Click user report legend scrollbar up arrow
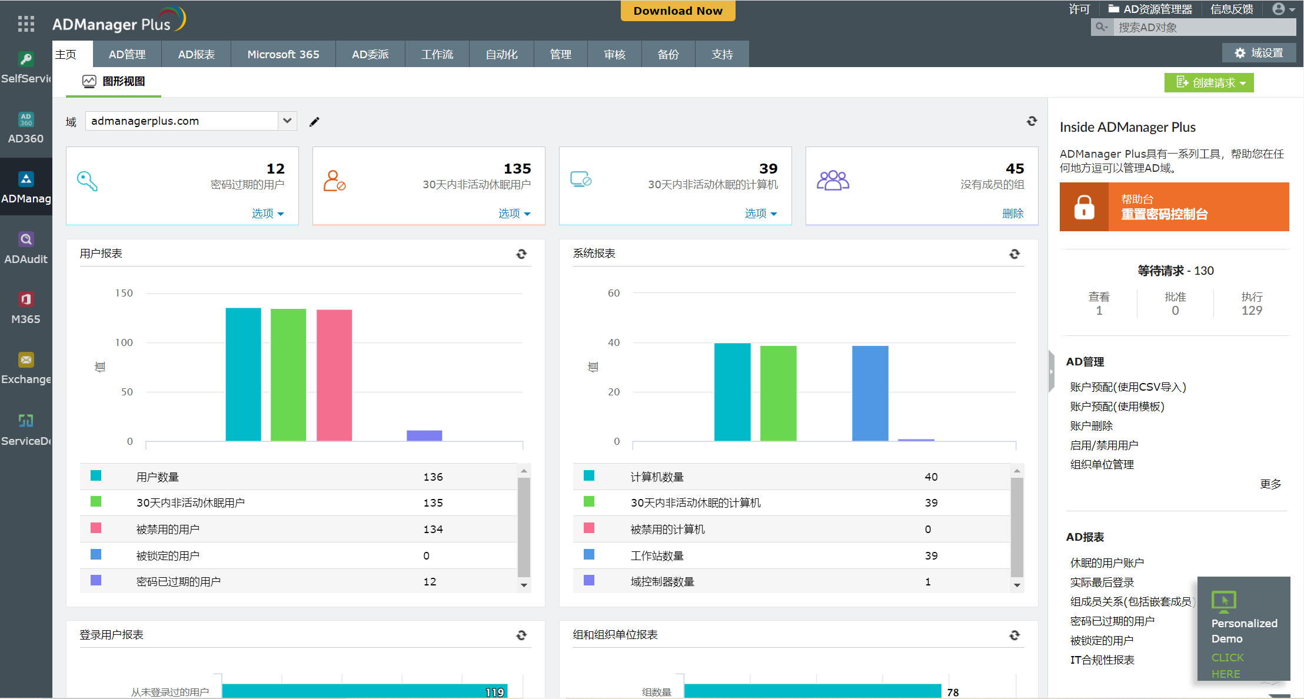Viewport: 1304px width, 699px height. click(x=524, y=471)
